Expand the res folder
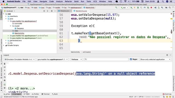 point(6,43)
